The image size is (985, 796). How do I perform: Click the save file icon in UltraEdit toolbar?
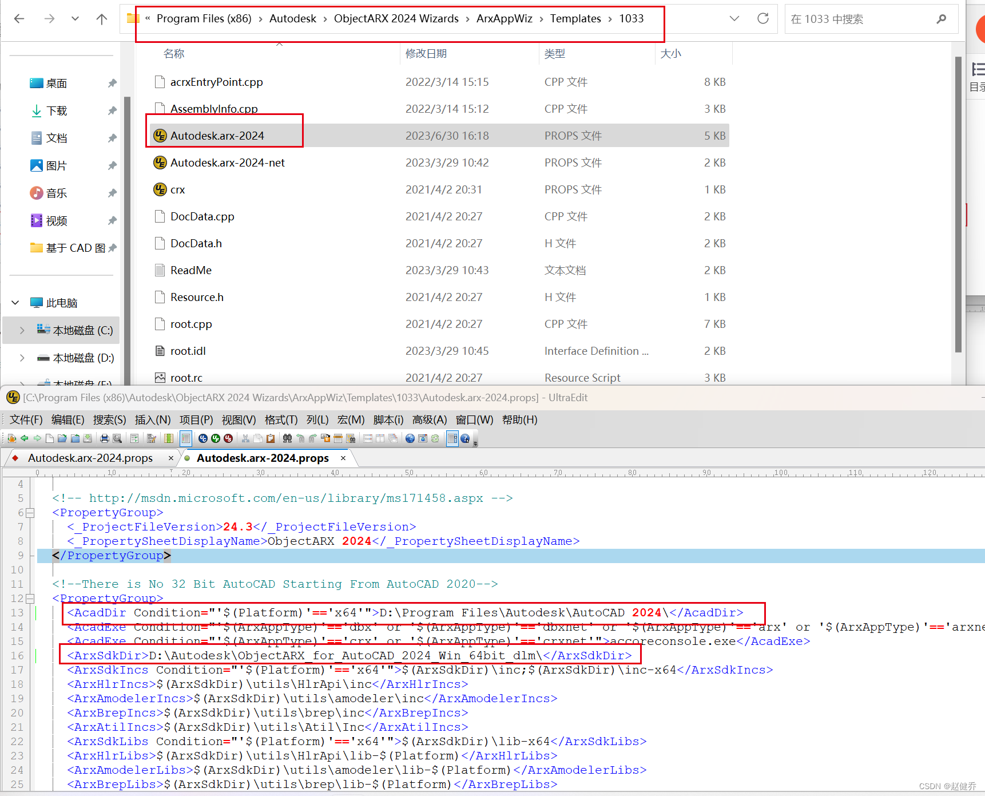88,438
